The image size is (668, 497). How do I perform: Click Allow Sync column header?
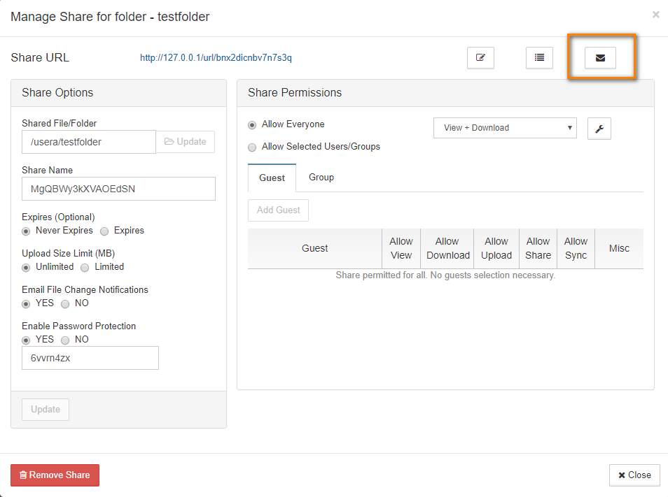pos(576,248)
